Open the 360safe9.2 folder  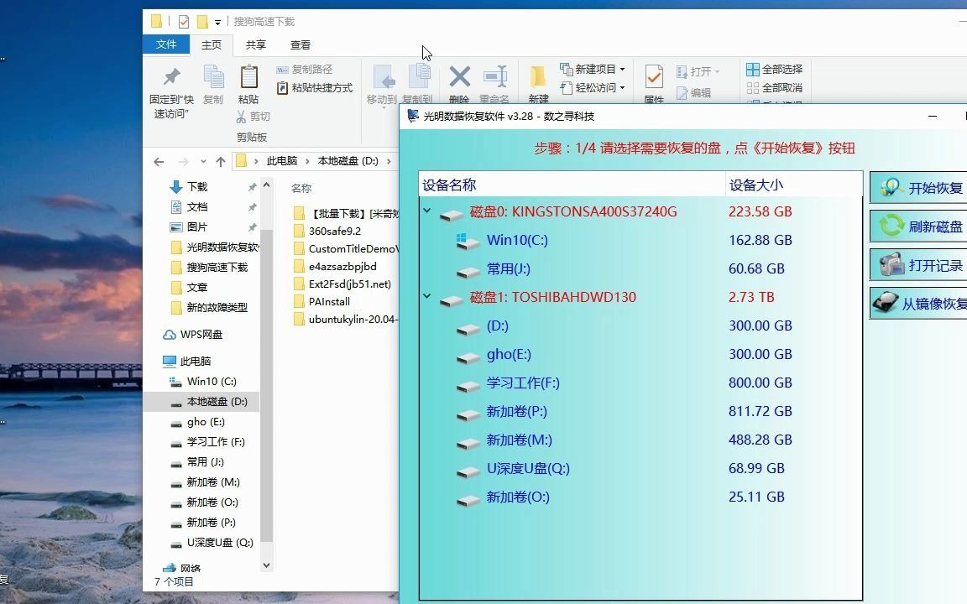[334, 232]
